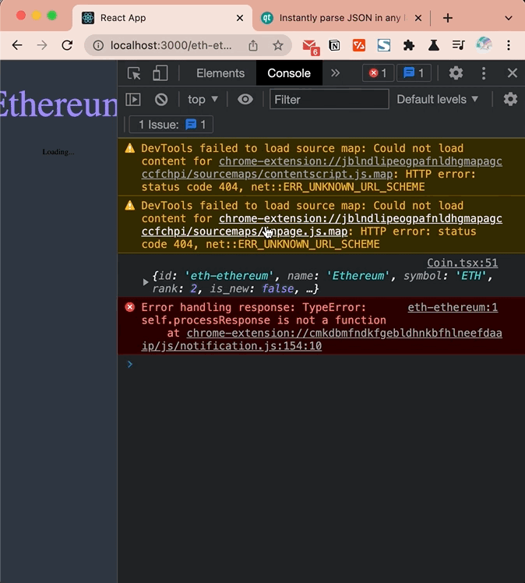Toggle the device toolbar icon
Viewport: 525px width, 583px height.
pos(160,73)
